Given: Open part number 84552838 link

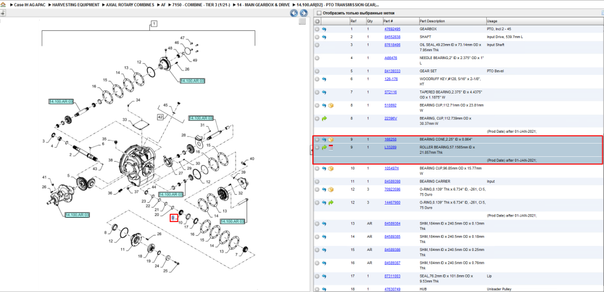Looking at the screenshot, I should click(x=392, y=37).
